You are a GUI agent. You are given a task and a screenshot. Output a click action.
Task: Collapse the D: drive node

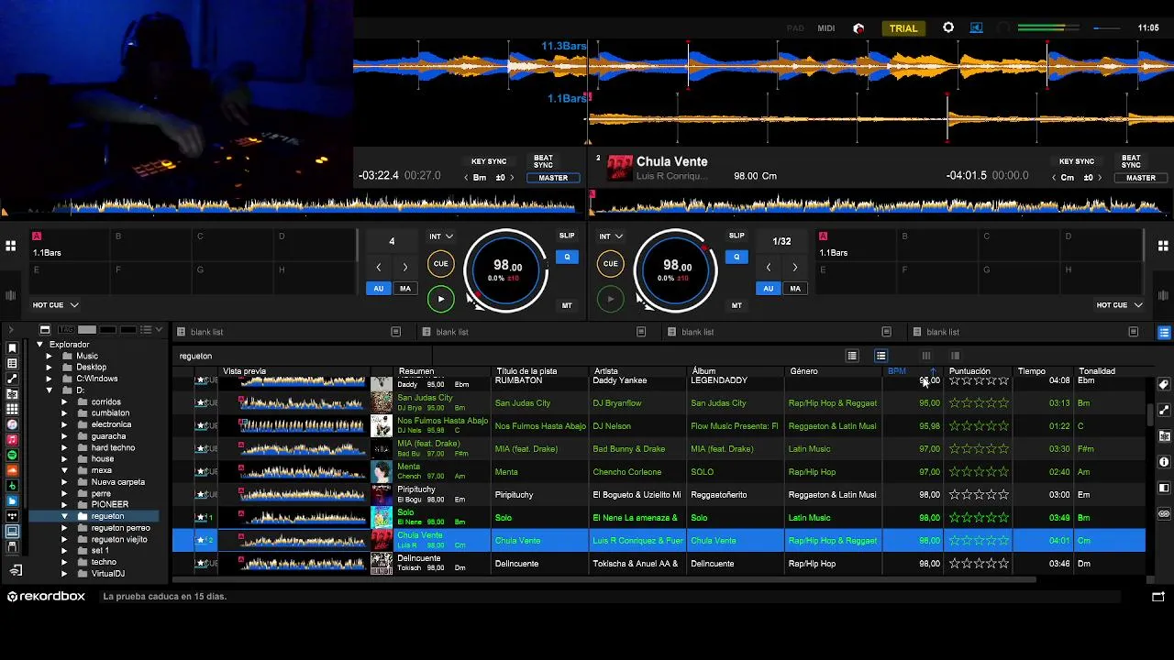point(49,390)
